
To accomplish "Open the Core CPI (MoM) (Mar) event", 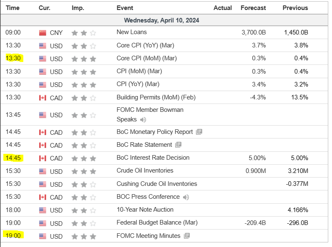I will tap(146, 58).
